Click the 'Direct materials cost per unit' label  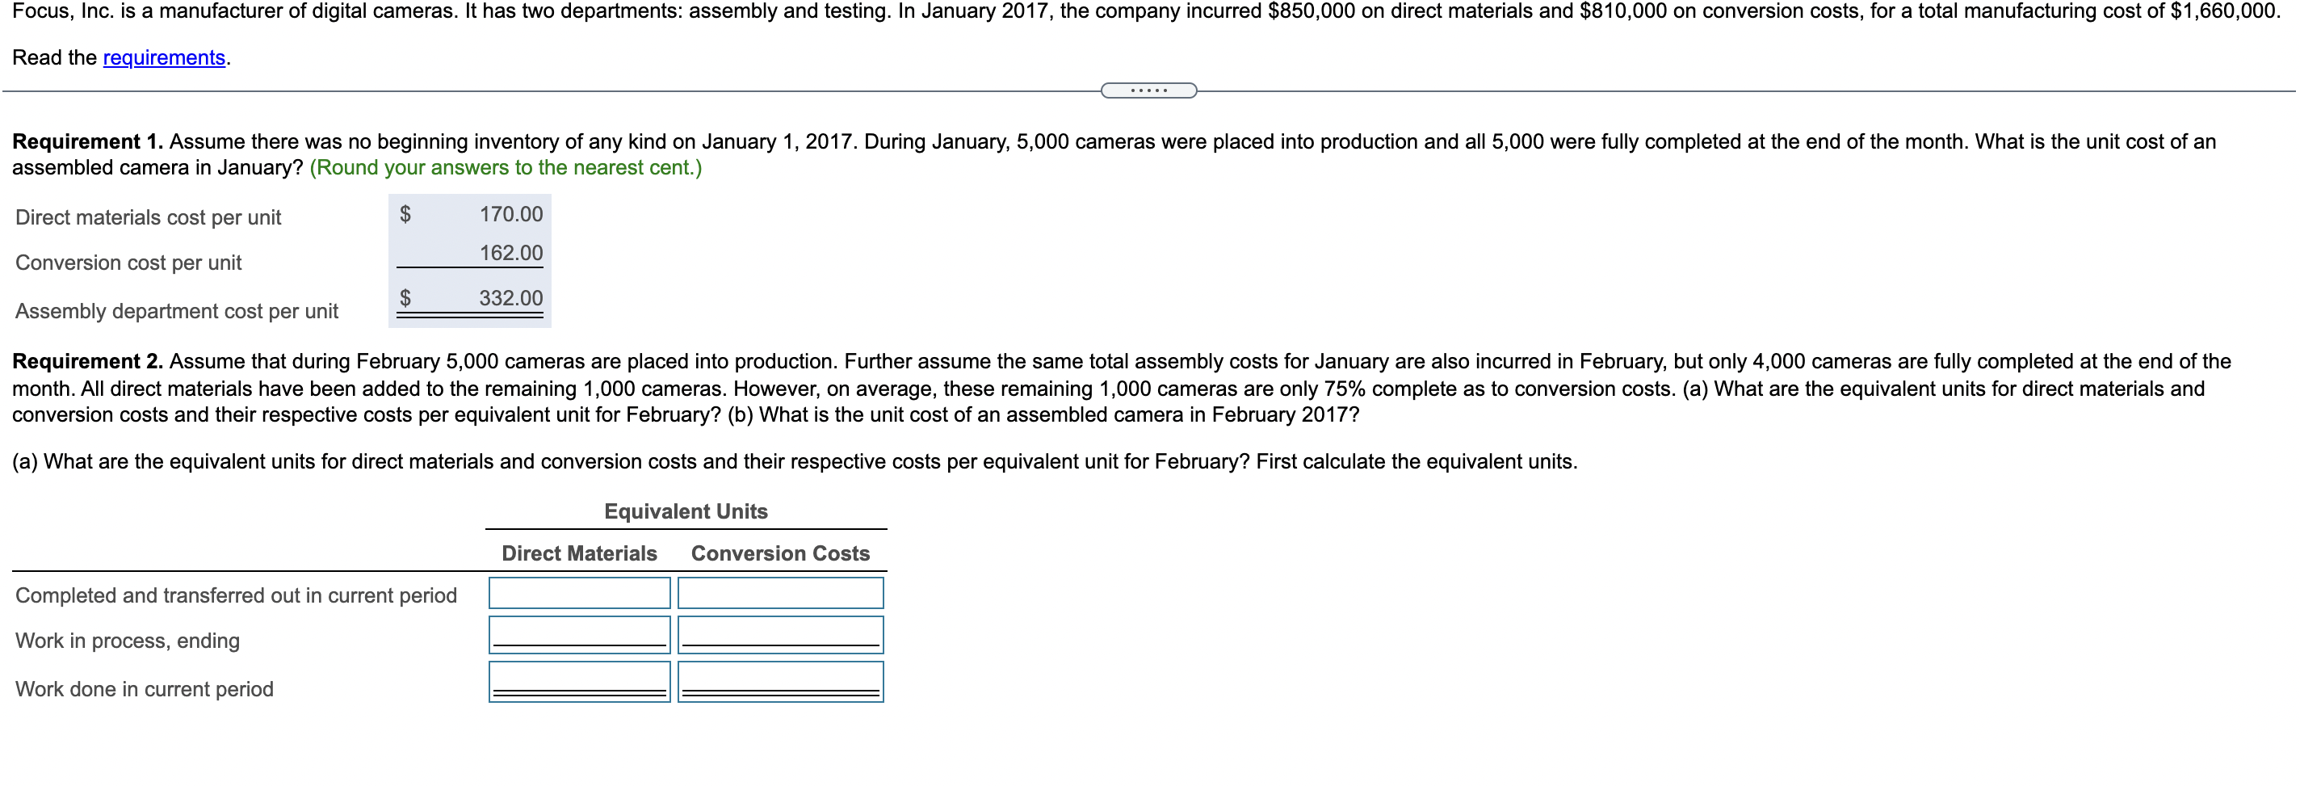[149, 218]
